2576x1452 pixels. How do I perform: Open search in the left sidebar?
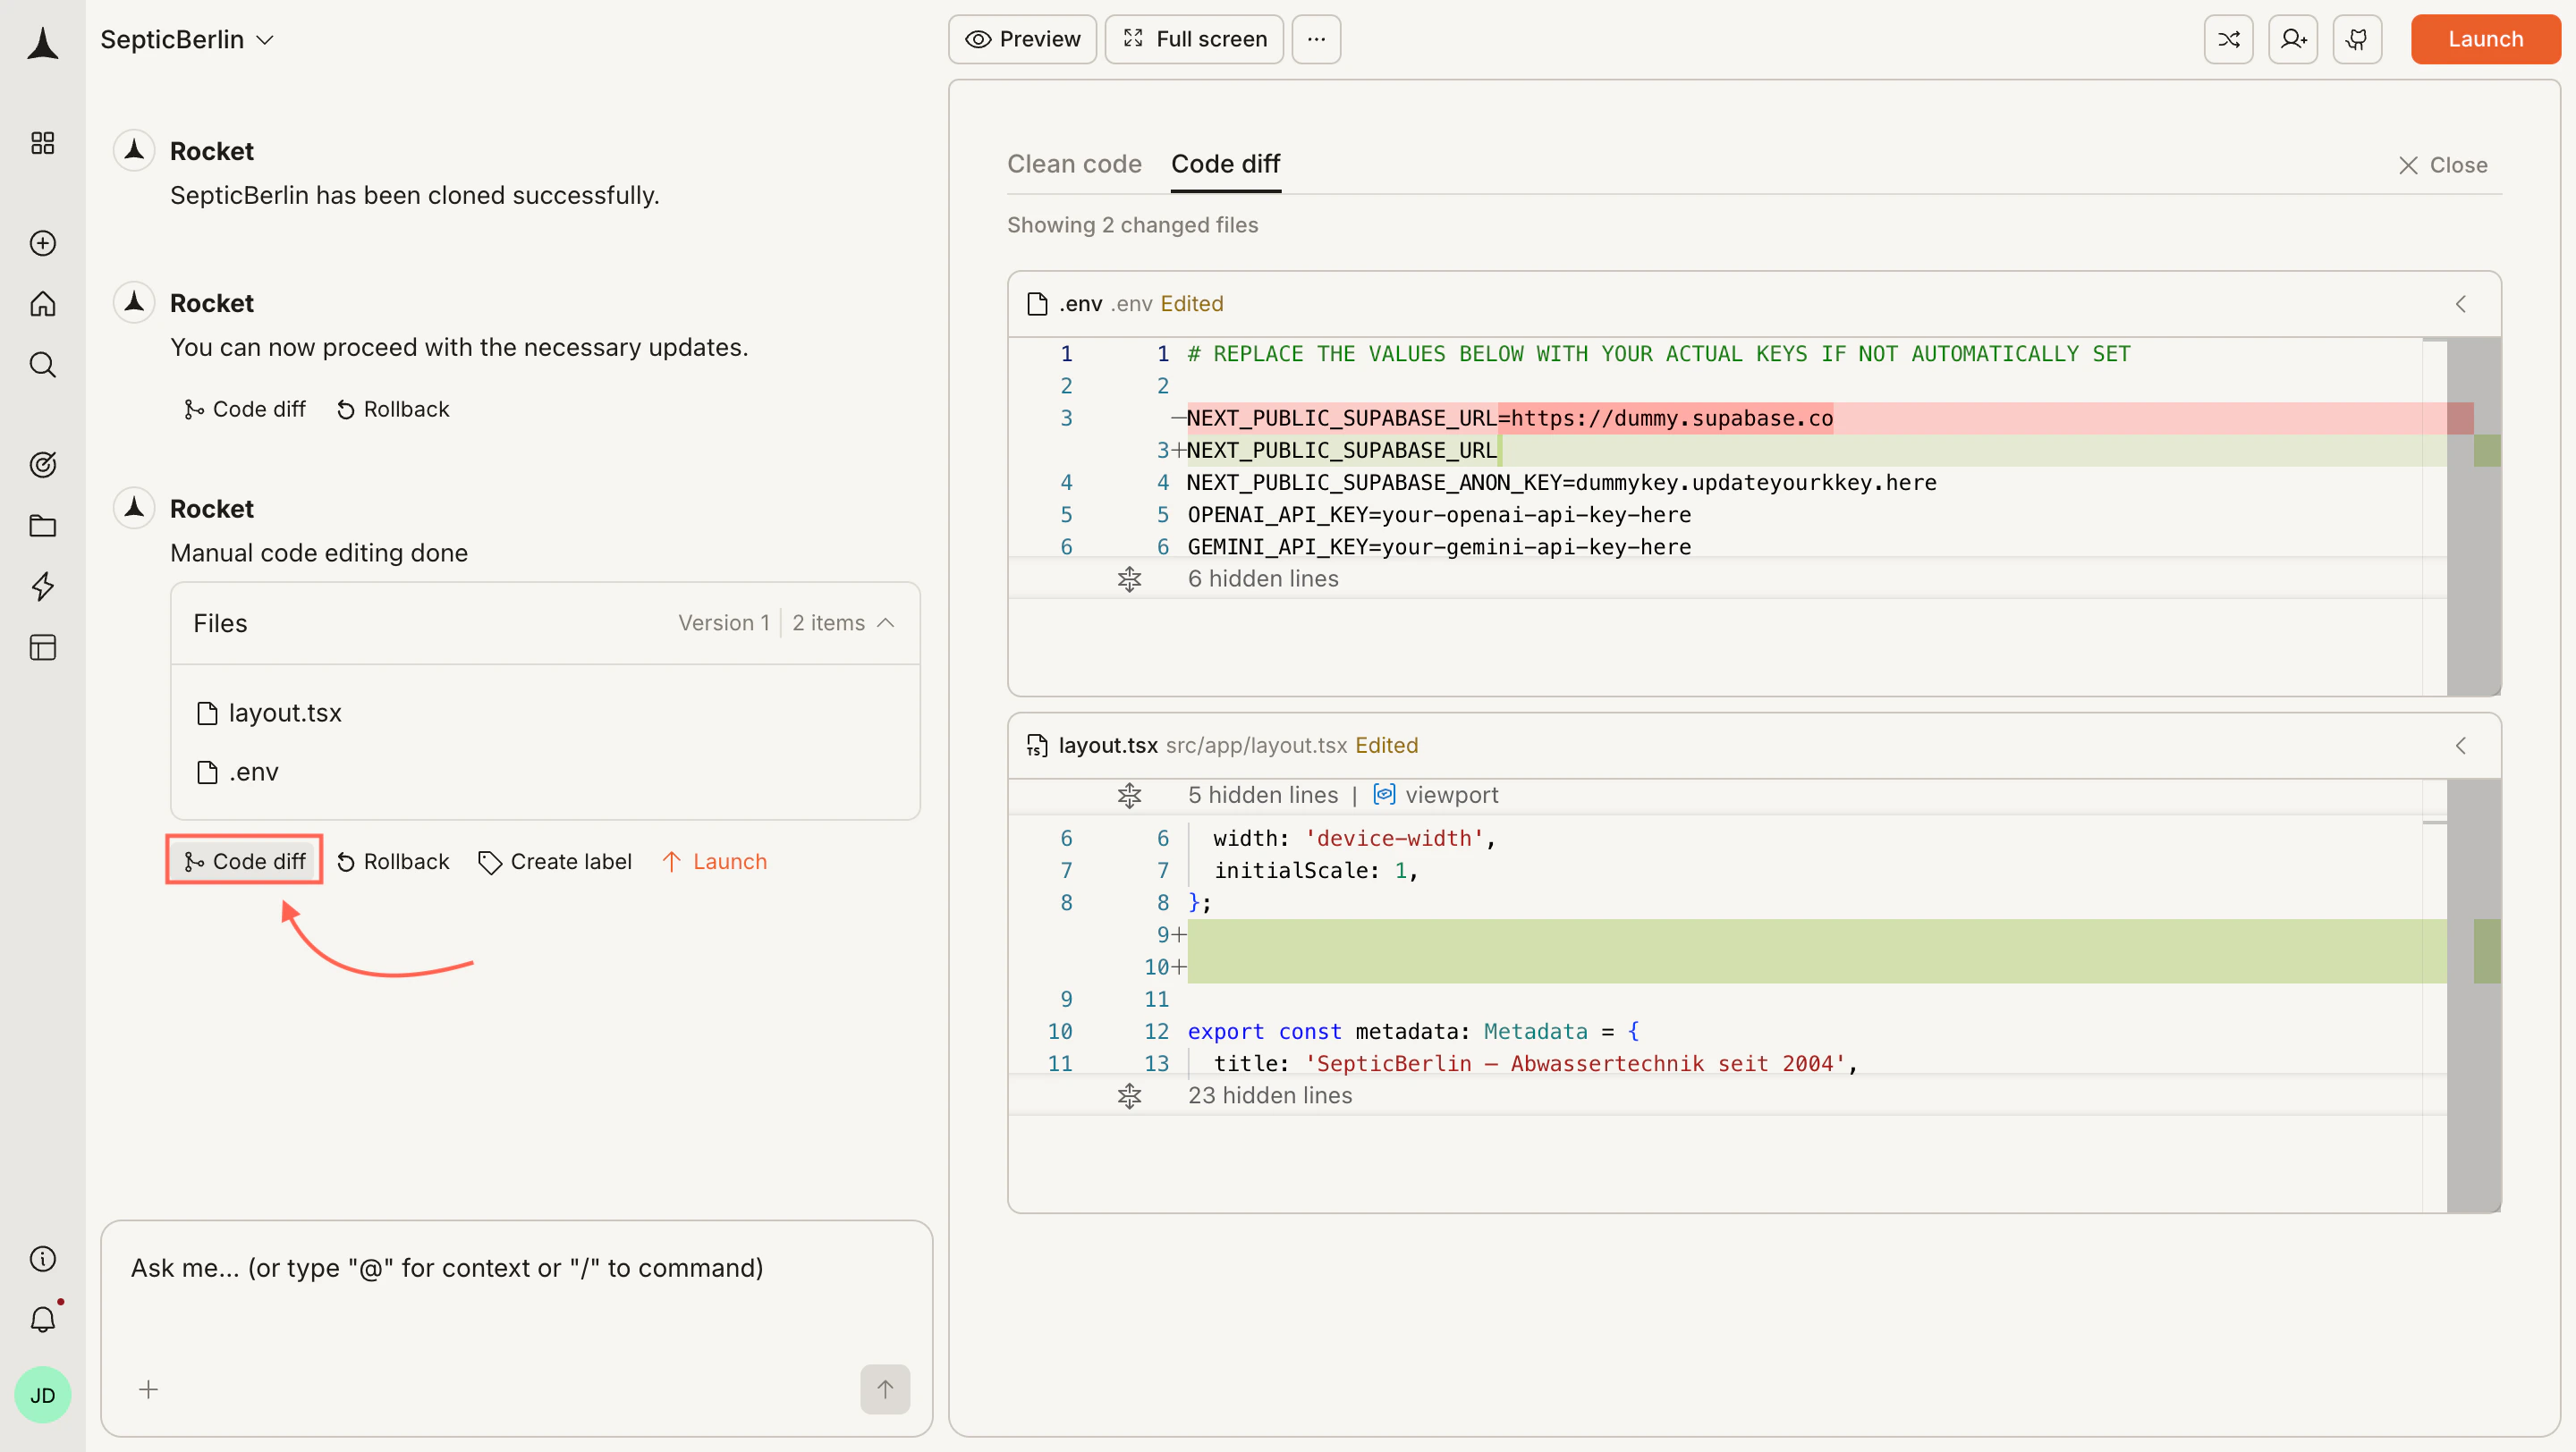point(42,364)
